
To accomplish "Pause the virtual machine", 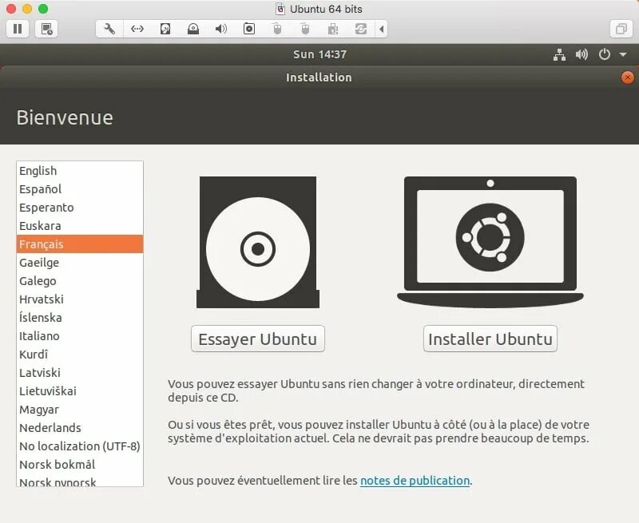I will (x=18, y=29).
